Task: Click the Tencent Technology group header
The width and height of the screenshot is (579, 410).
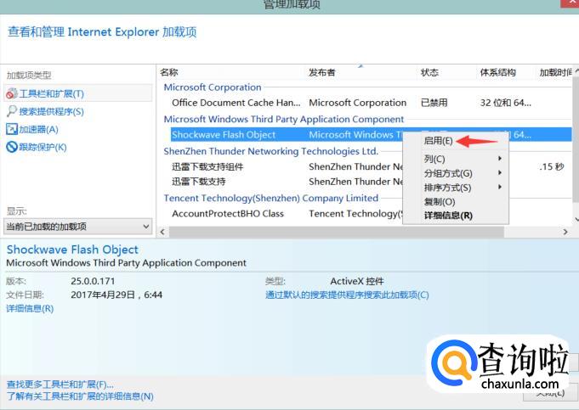Action: (271, 198)
